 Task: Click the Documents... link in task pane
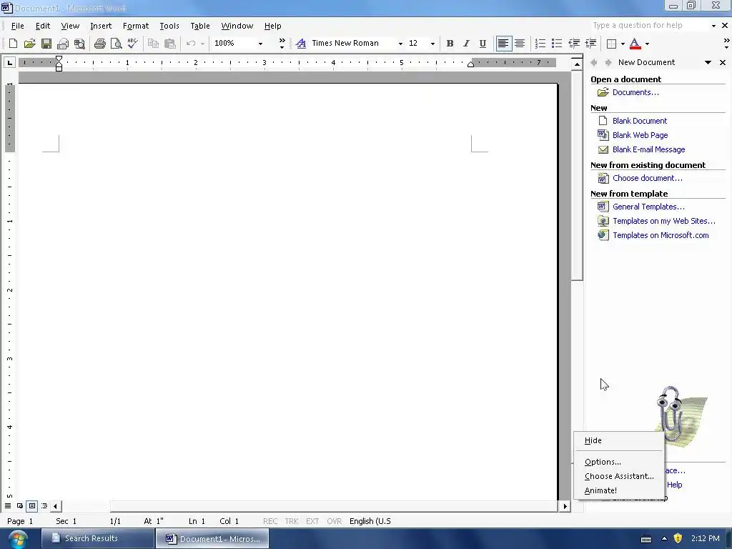pos(635,92)
